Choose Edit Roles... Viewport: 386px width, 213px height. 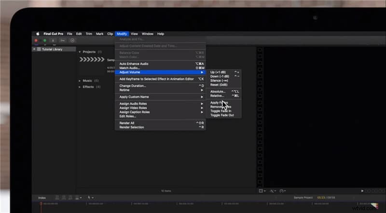[160, 116]
